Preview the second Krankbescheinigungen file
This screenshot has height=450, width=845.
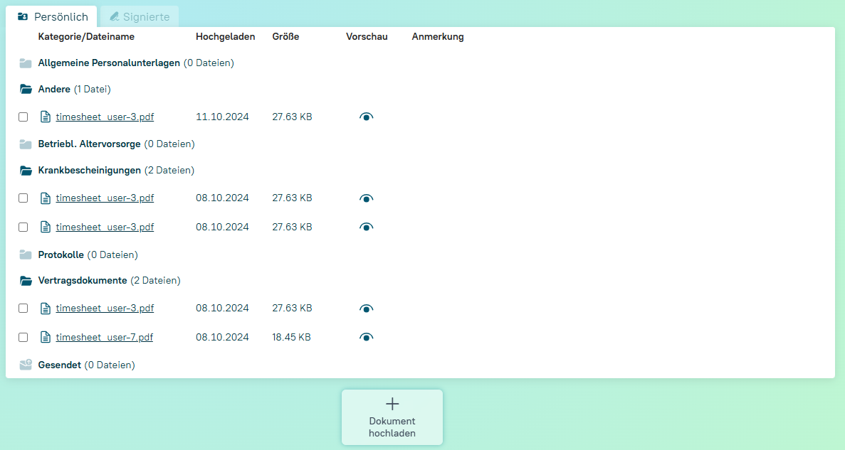366,227
